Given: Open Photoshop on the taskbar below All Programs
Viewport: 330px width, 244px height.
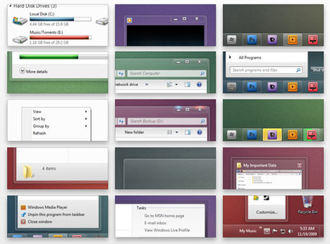Looking at the screenshot, I should point(252,87).
